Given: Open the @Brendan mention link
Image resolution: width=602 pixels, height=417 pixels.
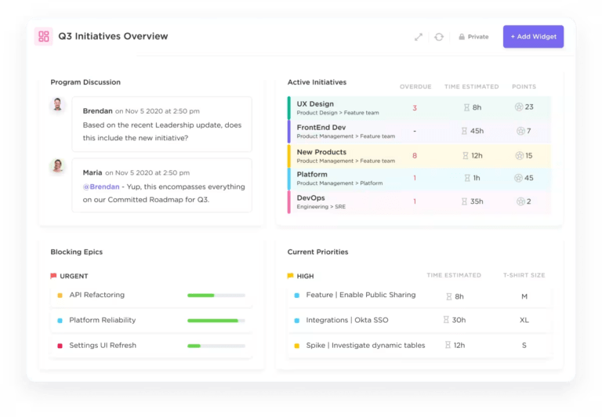Looking at the screenshot, I should click(101, 187).
